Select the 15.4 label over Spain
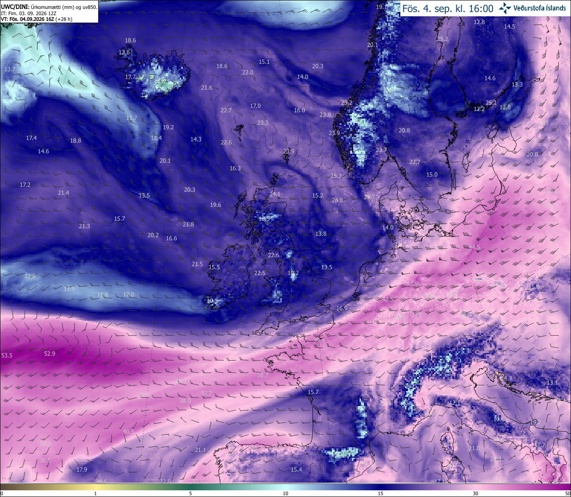Viewport: 571px width, 497px height. click(296, 470)
